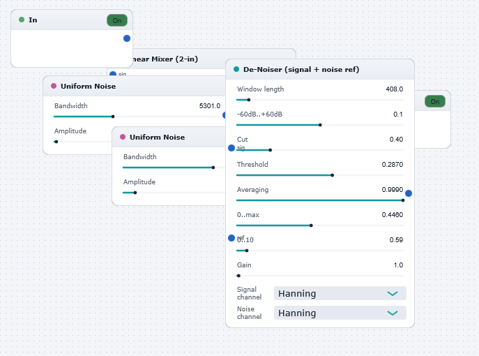Click the De-Noiser sig input port
The height and width of the screenshot is (356, 479).
[x=231, y=148]
